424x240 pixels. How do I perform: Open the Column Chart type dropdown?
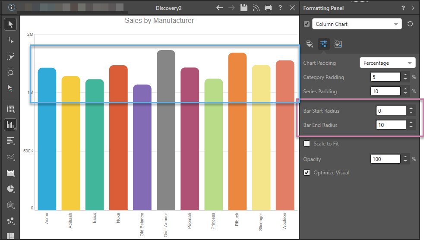click(357, 24)
